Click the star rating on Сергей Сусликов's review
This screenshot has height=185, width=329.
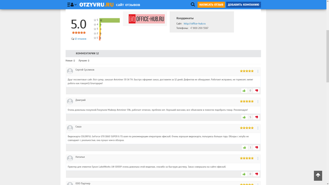[247, 71]
